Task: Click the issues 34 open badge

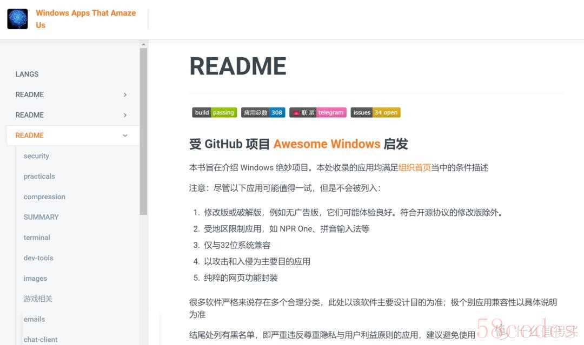Action: click(x=375, y=112)
